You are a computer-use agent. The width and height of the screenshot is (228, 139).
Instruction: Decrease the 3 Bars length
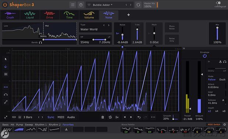39,117
